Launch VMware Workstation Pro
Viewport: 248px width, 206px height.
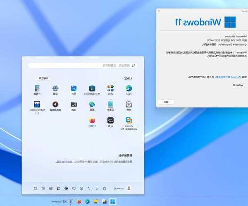point(129,124)
